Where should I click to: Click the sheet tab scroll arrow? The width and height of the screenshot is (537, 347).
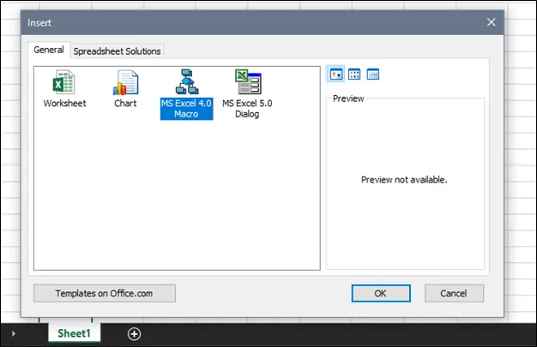click(14, 333)
